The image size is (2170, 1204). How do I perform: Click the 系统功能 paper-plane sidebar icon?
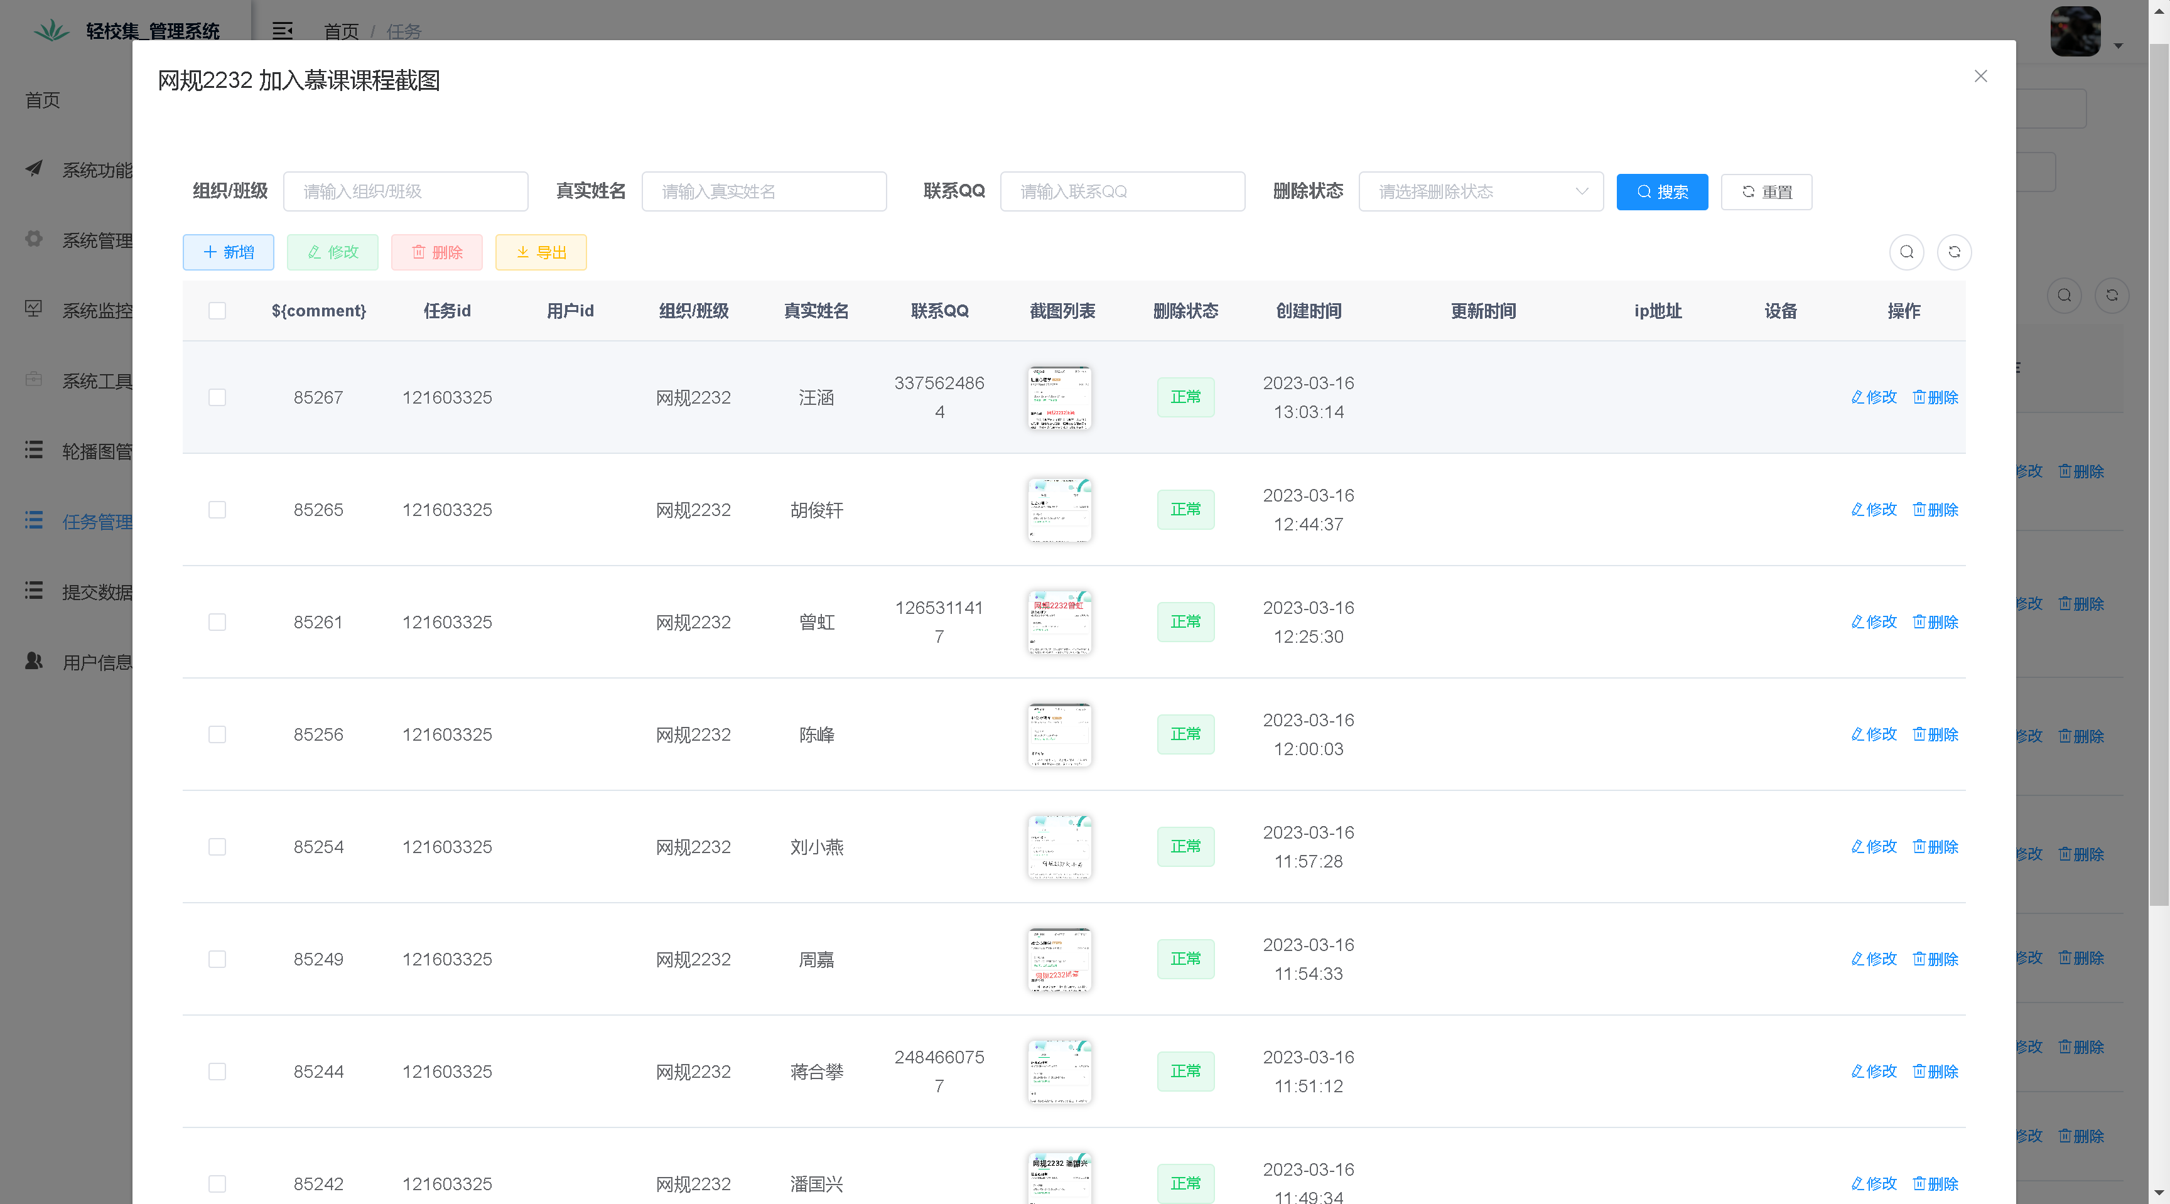click(34, 168)
